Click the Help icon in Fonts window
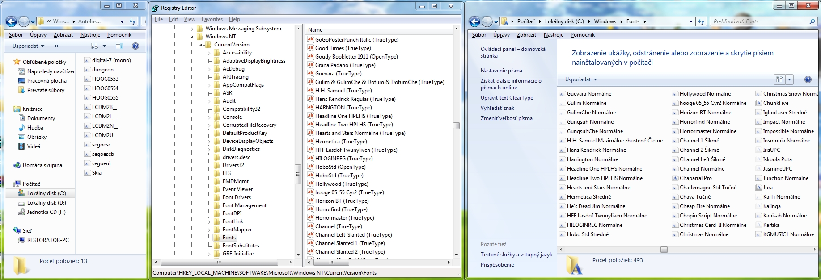Screen dimensions: 821x280 tap(808, 79)
